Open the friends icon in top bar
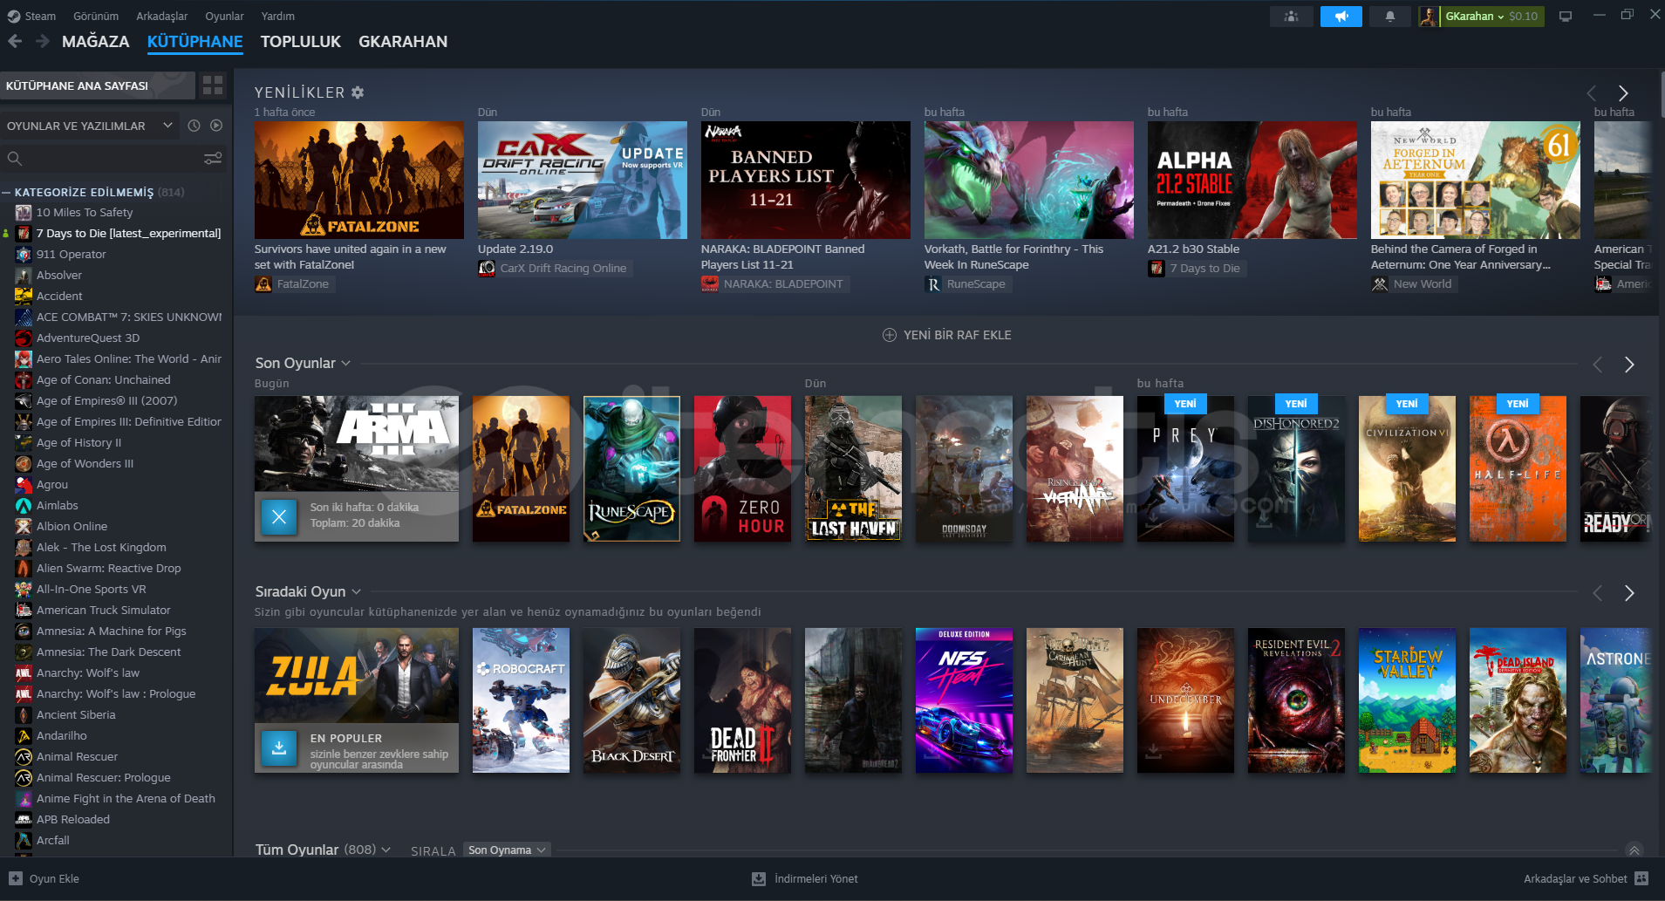This screenshot has height=901, width=1665. [1292, 17]
